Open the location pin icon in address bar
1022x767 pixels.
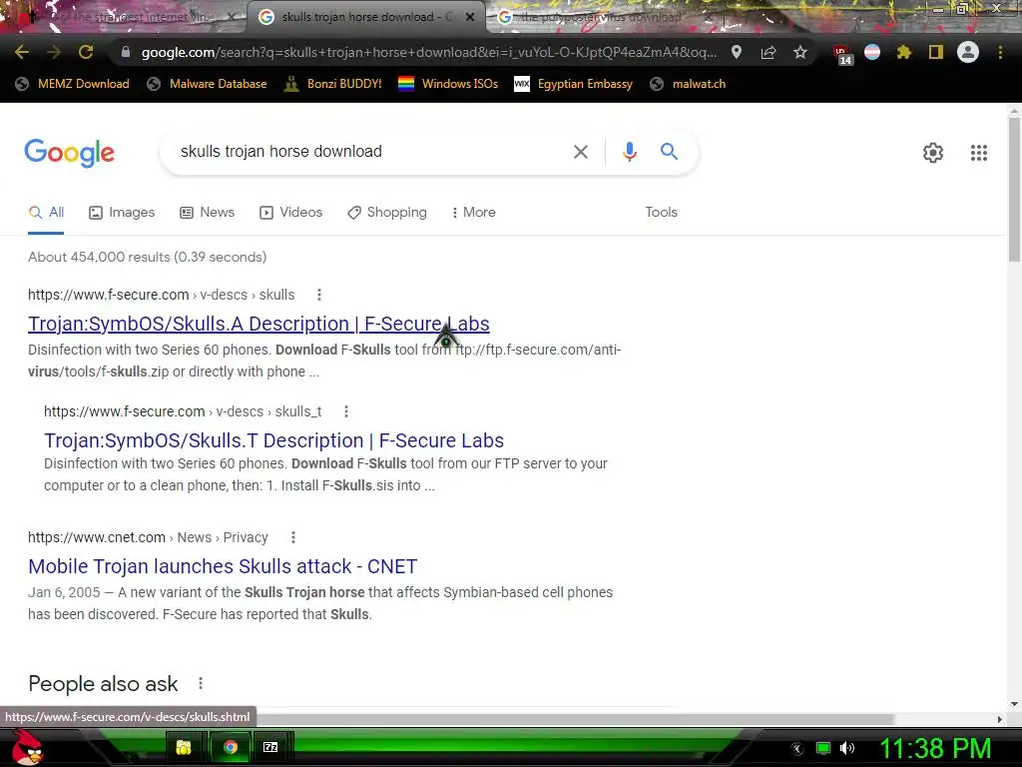click(737, 52)
